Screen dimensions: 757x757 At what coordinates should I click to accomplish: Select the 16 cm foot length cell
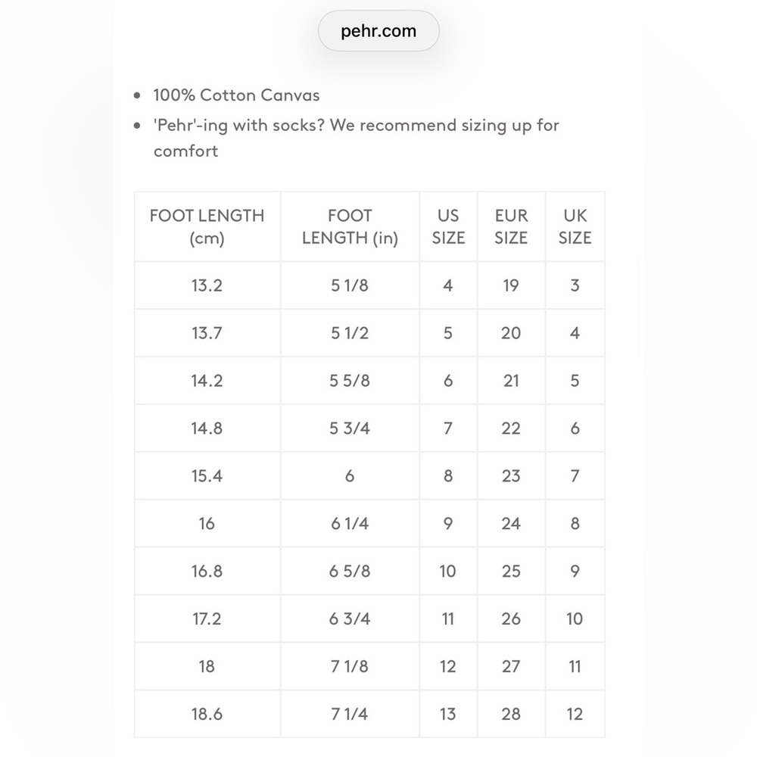click(207, 523)
